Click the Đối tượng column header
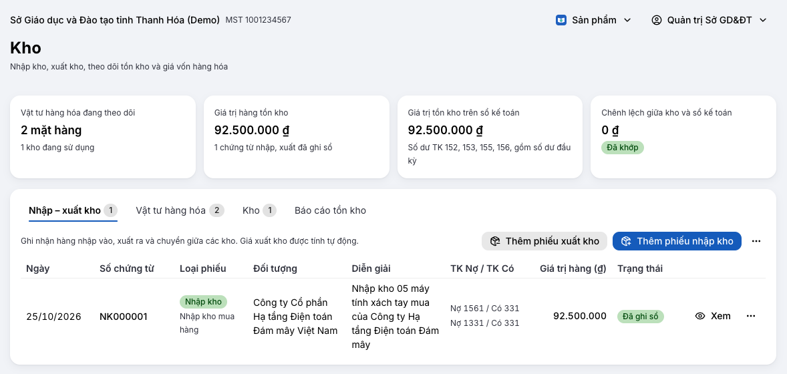Image resolution: width=787 pixels, height=374 pixels. [275, 268]
